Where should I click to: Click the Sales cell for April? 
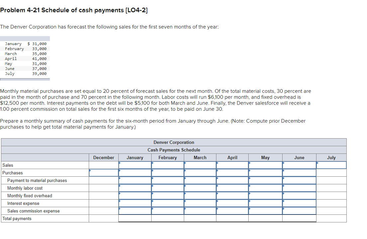click(x=232, y=165)
